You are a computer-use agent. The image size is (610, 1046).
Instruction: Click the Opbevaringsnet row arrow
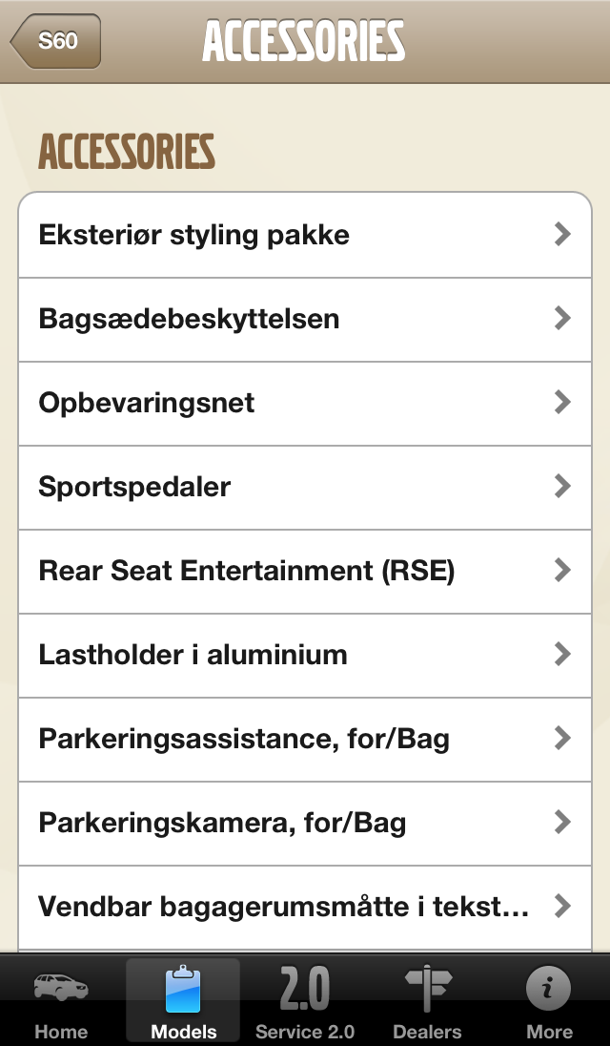pos(562,403)
